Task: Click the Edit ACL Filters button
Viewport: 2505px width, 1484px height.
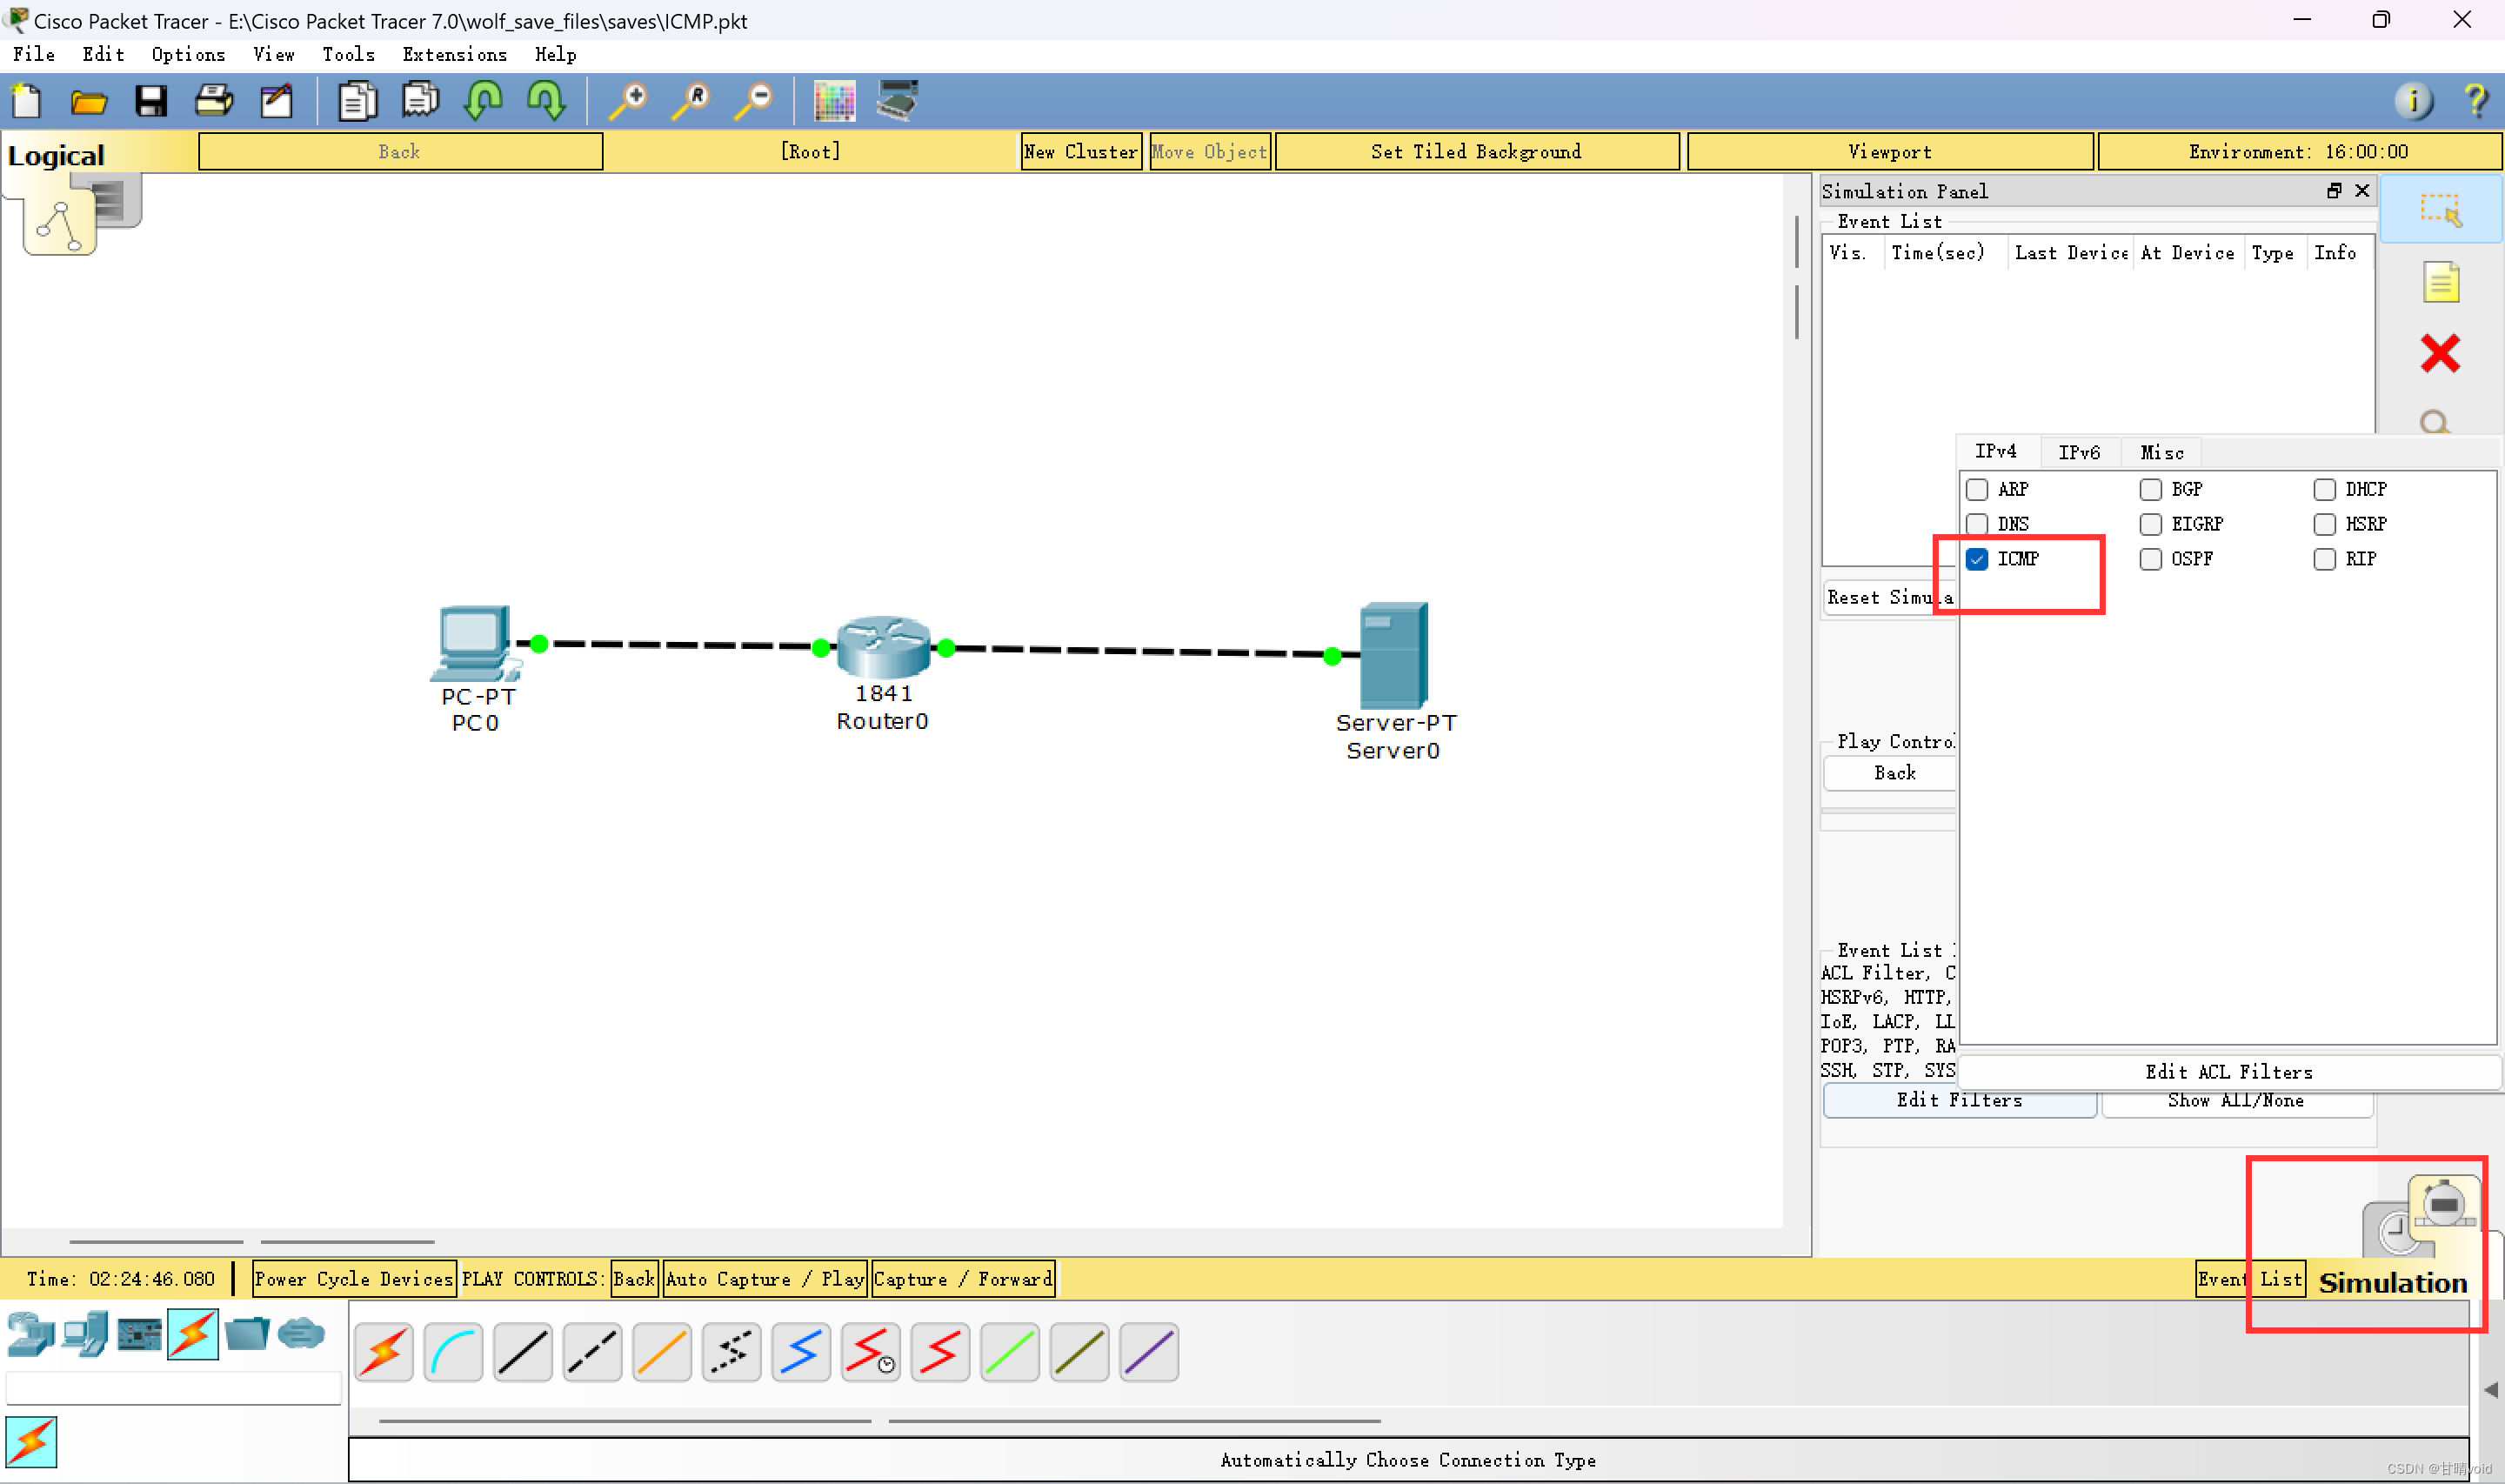Action: tap(2229, 1072)
